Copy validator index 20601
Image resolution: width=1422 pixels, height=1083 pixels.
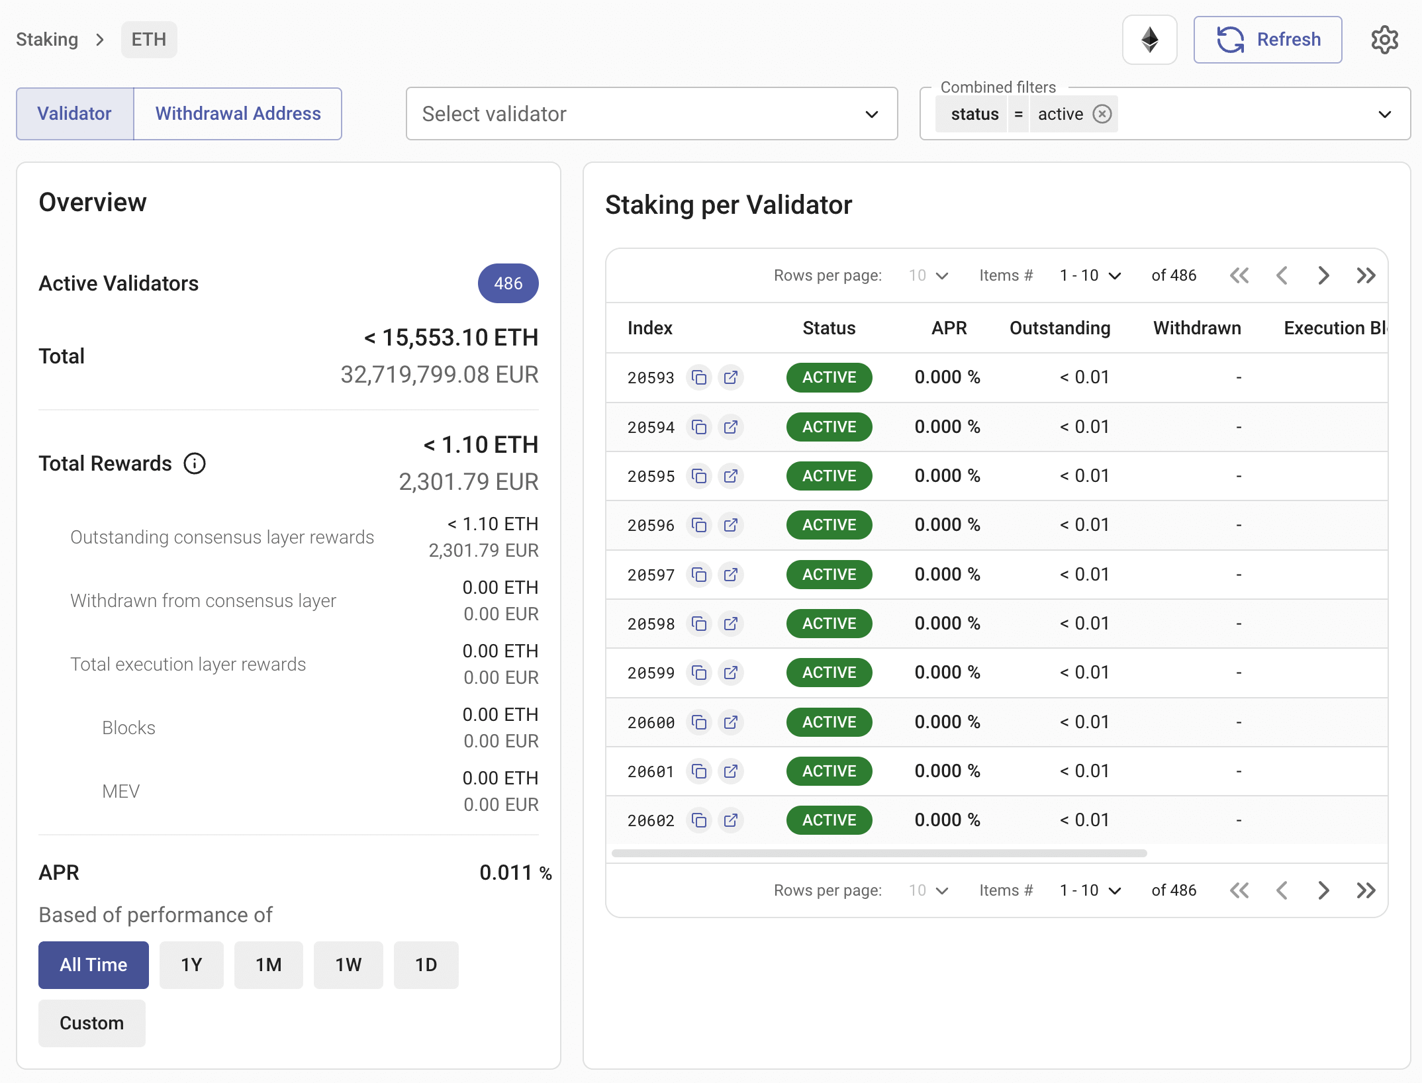pyautogui.click(x=698, y=771)
